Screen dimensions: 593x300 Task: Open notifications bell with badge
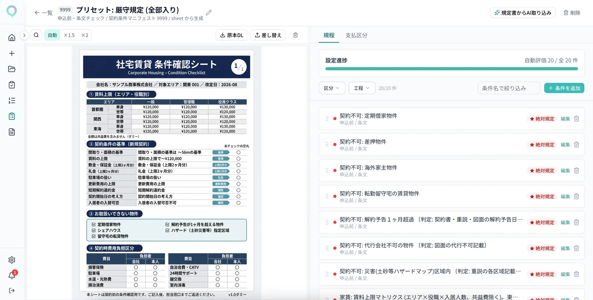[12, 275]
